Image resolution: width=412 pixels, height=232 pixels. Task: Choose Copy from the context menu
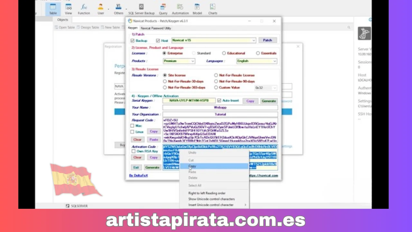click(214, 166)
